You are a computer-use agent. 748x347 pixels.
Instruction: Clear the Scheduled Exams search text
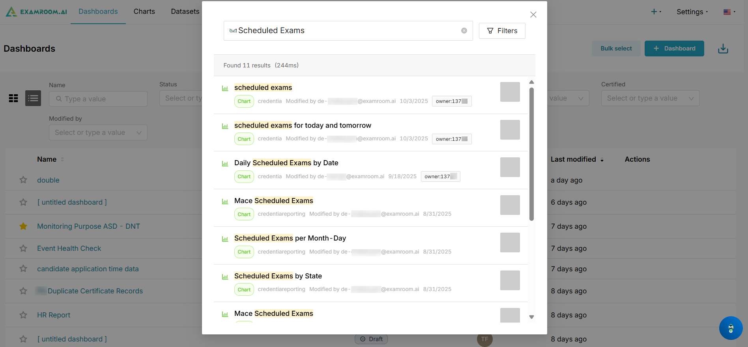pos(464,31)
